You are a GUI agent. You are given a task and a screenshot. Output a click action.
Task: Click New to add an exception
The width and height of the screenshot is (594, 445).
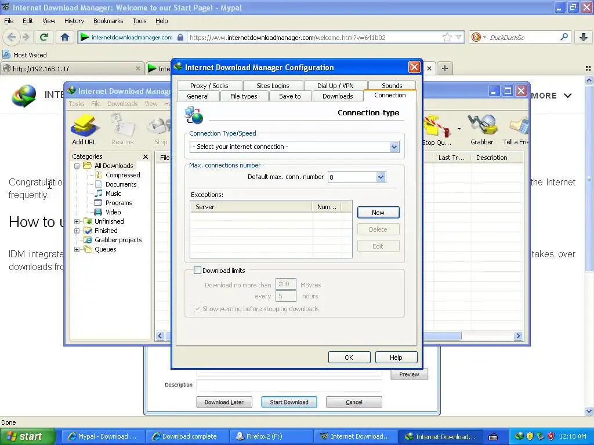coord(378,212)
